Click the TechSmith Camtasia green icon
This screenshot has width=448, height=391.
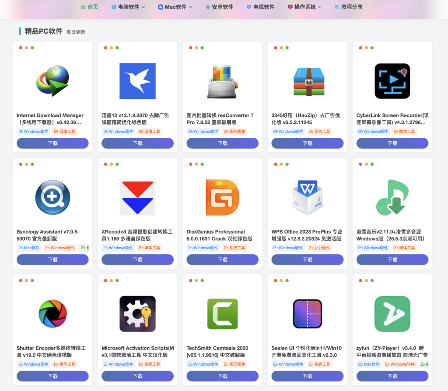coord(222,314)
